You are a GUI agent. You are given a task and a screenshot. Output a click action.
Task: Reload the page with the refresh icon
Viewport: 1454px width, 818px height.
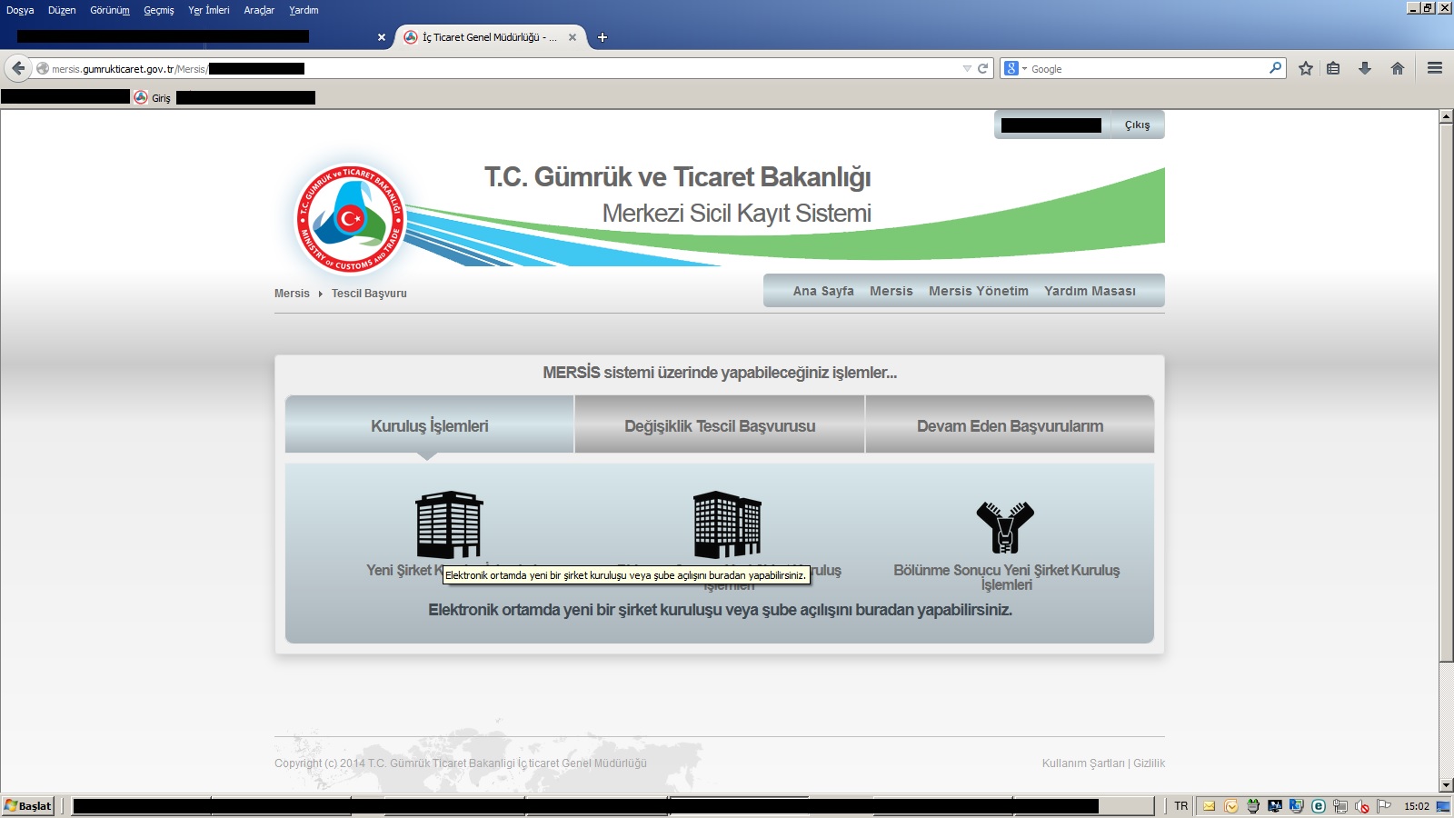coord(982,68)
